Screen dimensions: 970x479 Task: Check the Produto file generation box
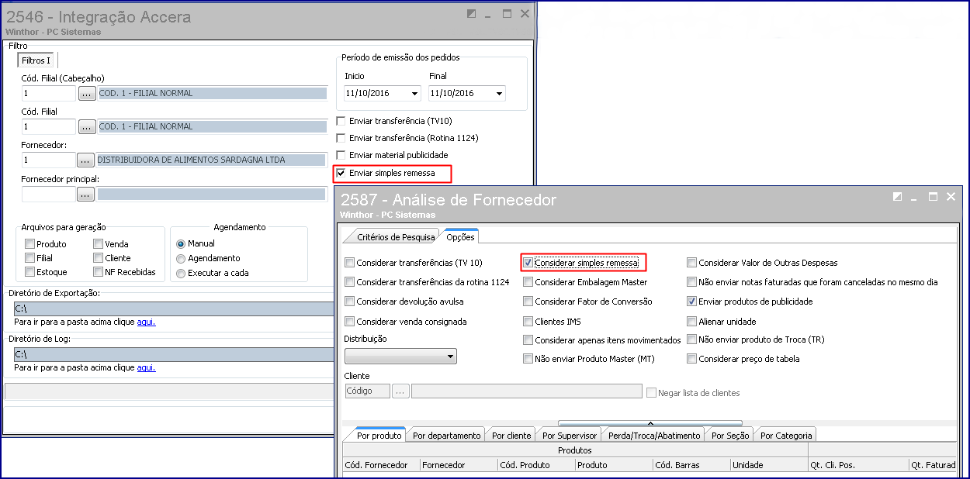(29, 244)
